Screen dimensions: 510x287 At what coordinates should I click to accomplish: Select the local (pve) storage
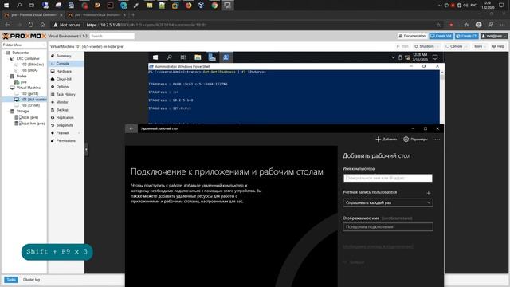pos(30,117)
